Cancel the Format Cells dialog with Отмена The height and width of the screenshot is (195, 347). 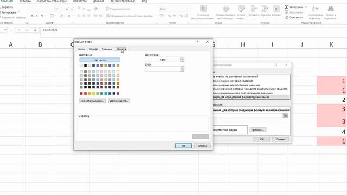coord(202,146)
